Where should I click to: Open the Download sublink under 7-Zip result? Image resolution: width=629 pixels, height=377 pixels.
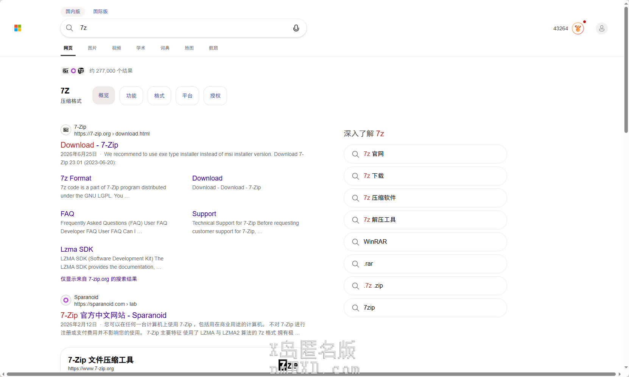(x=207, y=178)
